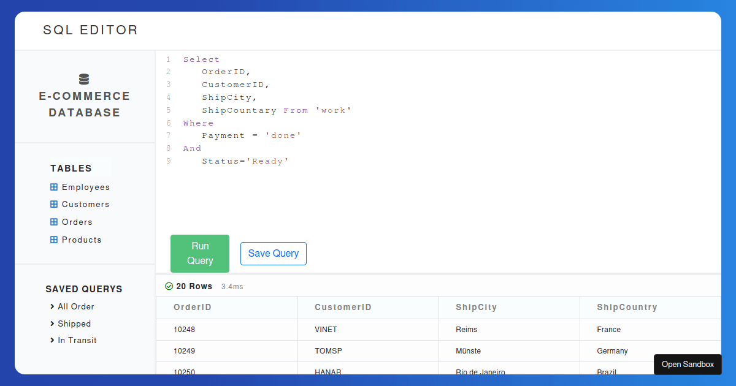This screenshot has height=386, width=736.
Task: Click the table grid icon beside Employees
Action: [55, 187]
